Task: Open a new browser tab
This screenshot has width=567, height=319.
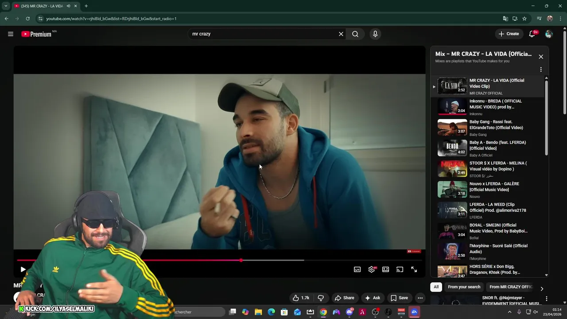Action: point(86,6)
